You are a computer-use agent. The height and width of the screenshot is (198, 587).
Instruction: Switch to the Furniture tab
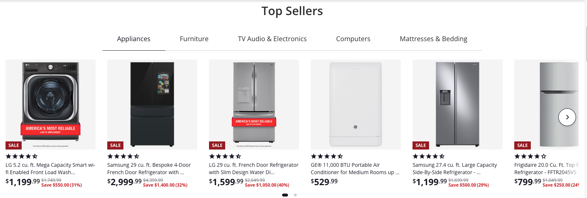click(194, 39)
